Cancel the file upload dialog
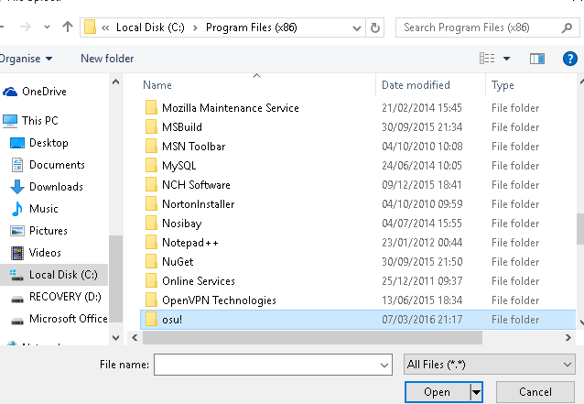This screenshot has height=404, width=584. click(x=535, y=392)
